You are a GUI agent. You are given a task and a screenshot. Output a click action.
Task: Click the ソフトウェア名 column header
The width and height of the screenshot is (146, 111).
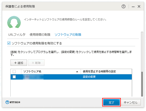(51, 72)
